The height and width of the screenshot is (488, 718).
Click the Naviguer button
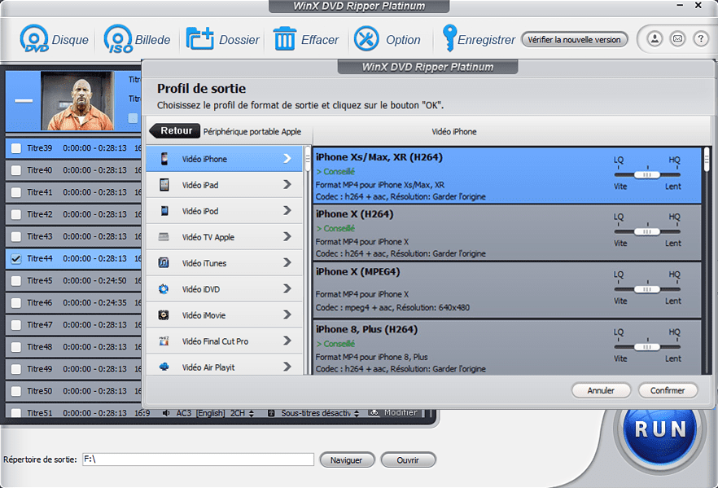point(347,459)
